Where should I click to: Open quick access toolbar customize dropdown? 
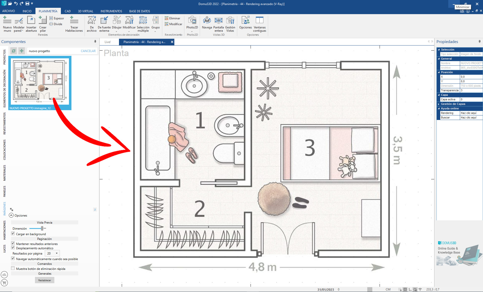[x=32, y=4]
